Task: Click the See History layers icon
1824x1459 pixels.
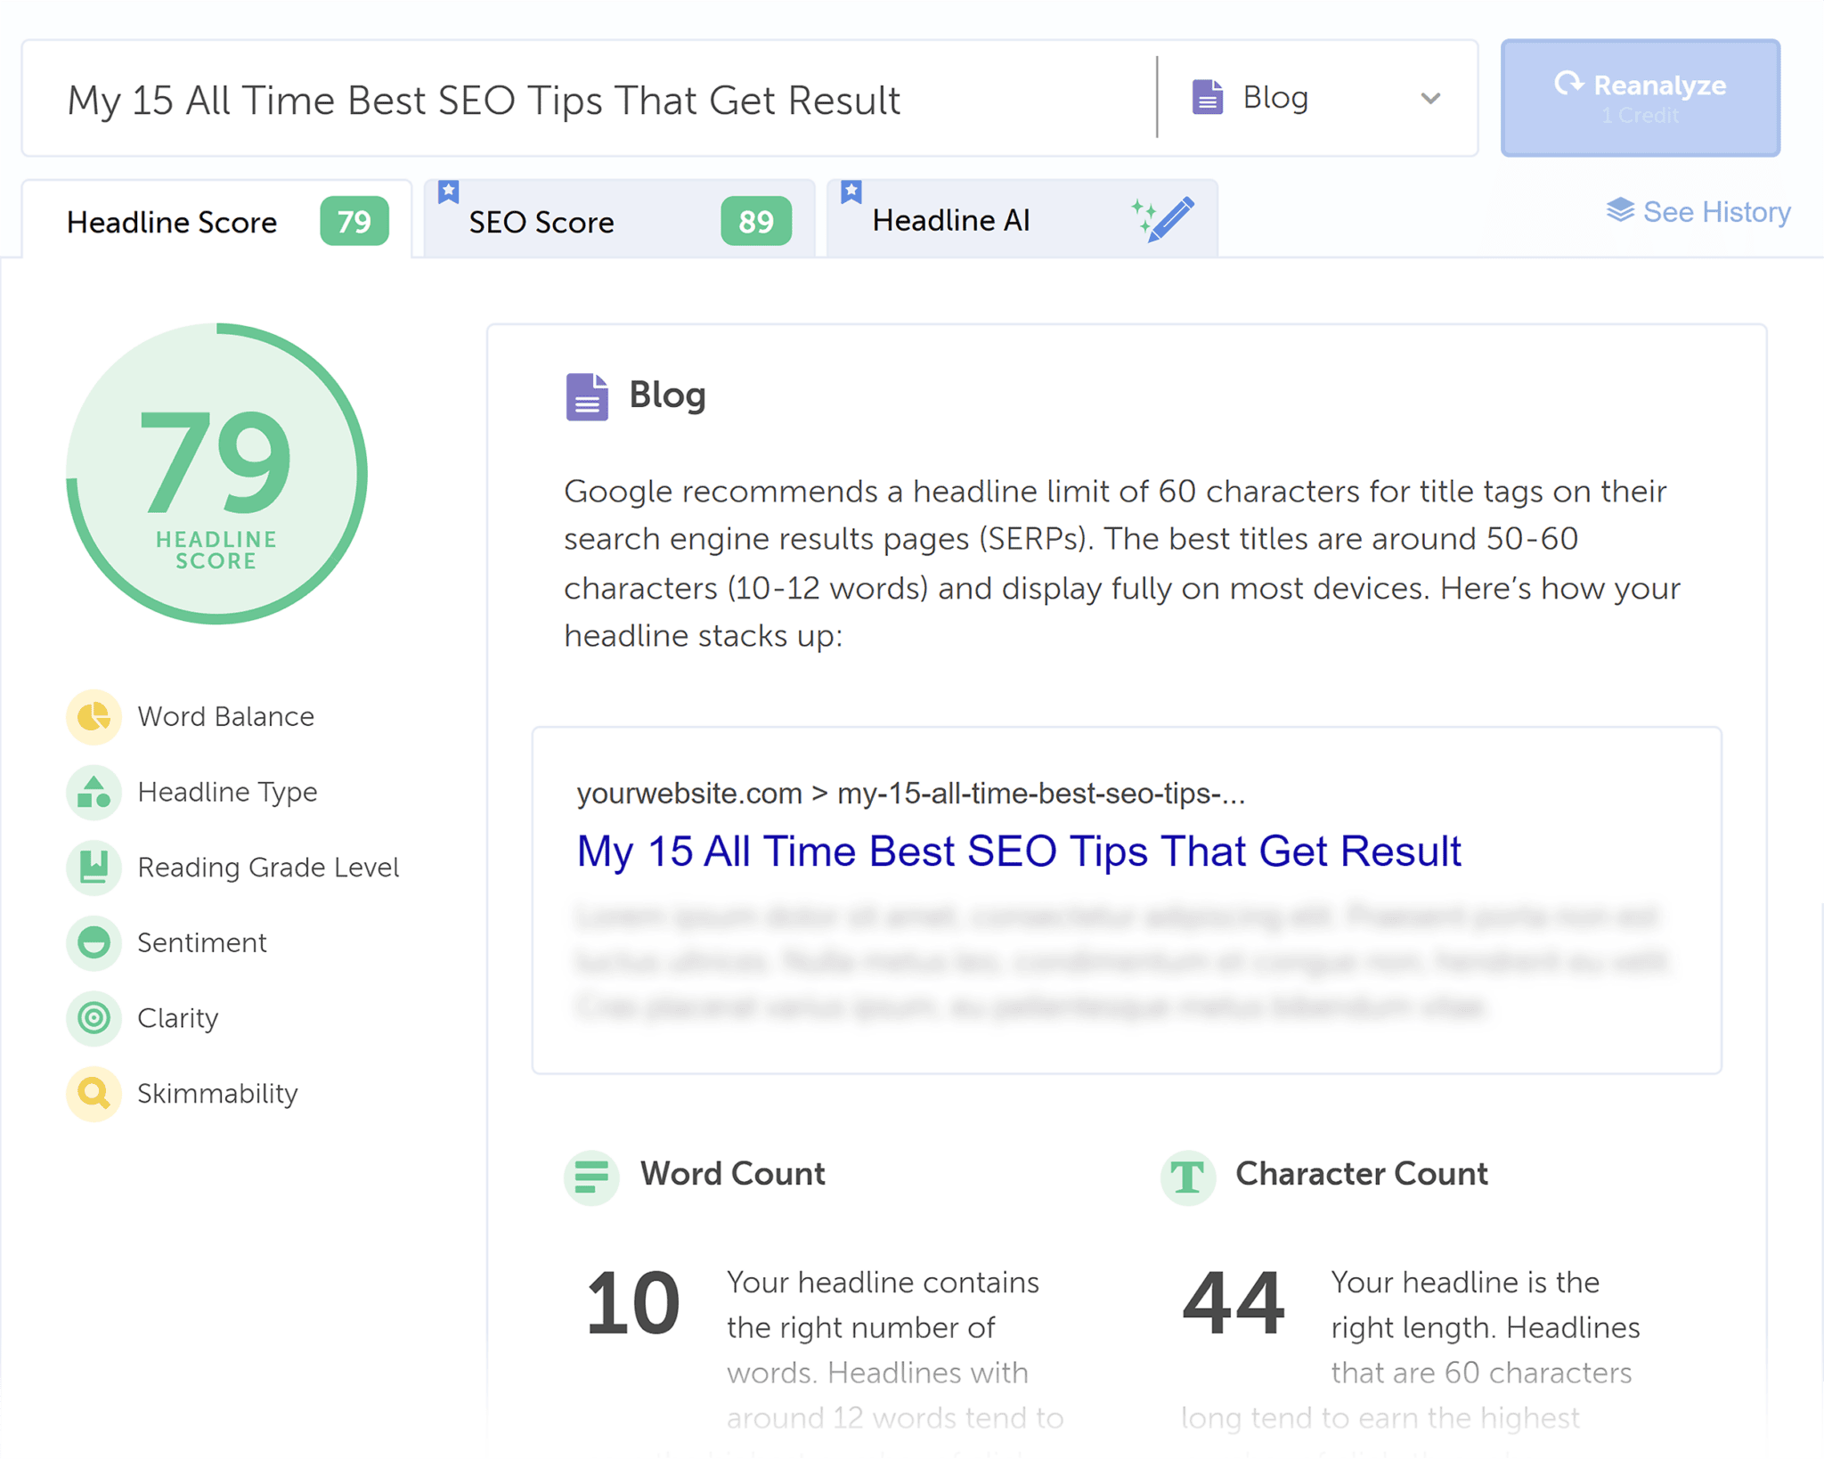Action: coord(1622,211)
